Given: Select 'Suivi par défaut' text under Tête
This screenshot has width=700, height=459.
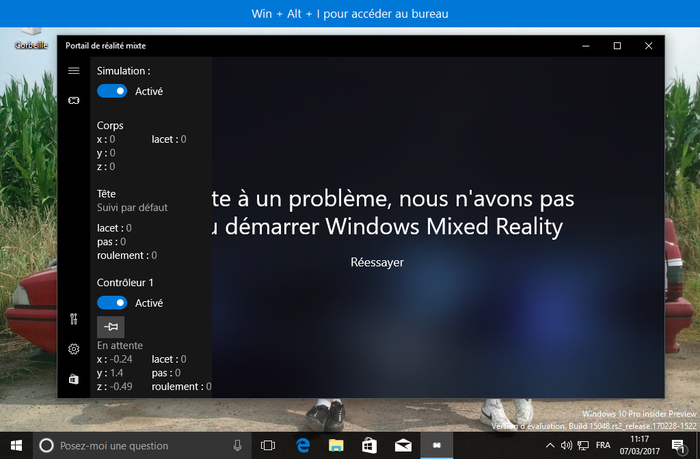Looking at the screenshot, I should [132, 208].
